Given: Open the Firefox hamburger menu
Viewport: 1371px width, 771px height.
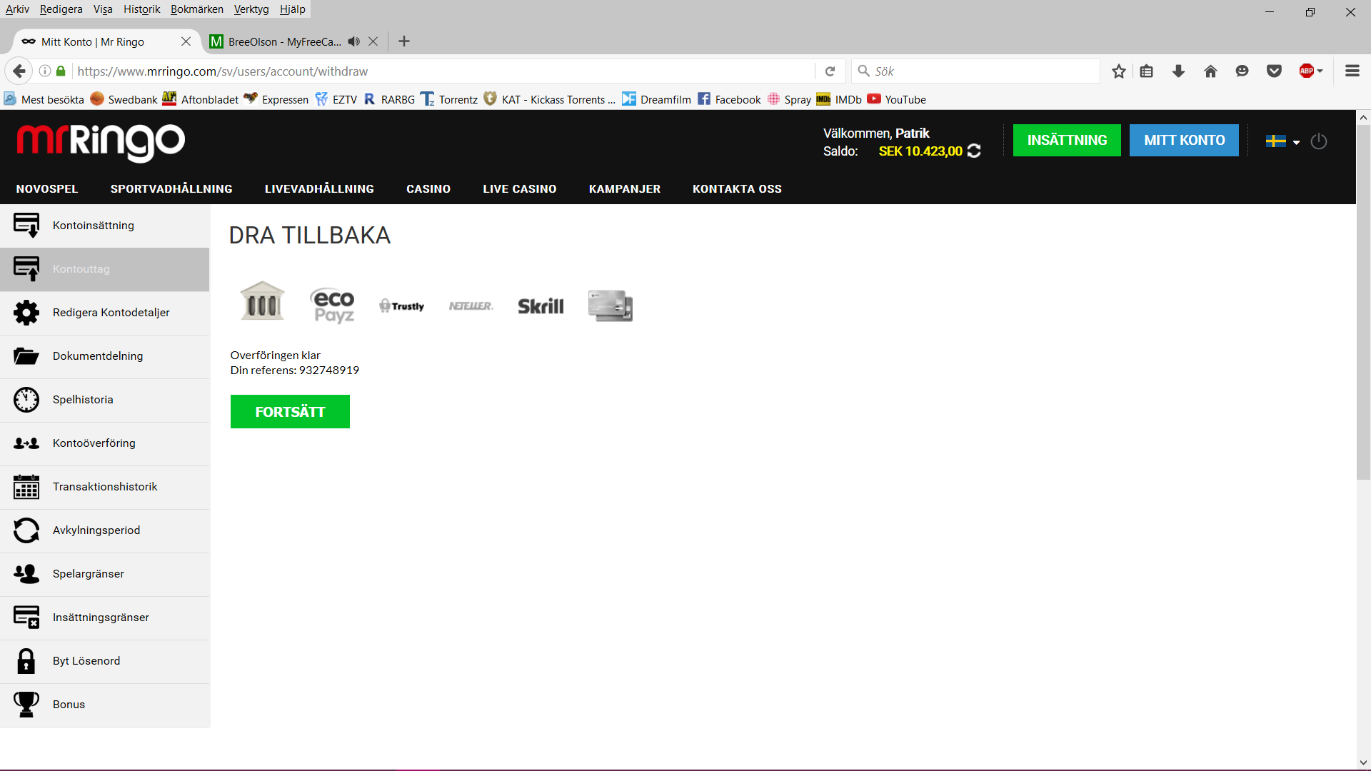Looking at the screenshot, I should (x=1352, y=71).
